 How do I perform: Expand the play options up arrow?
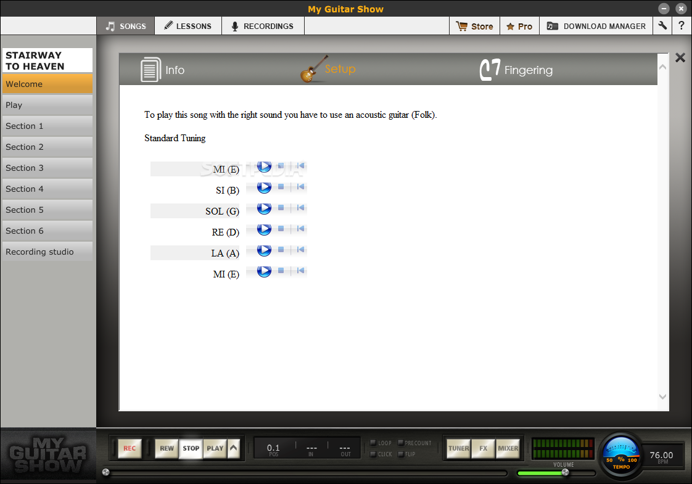234,448
